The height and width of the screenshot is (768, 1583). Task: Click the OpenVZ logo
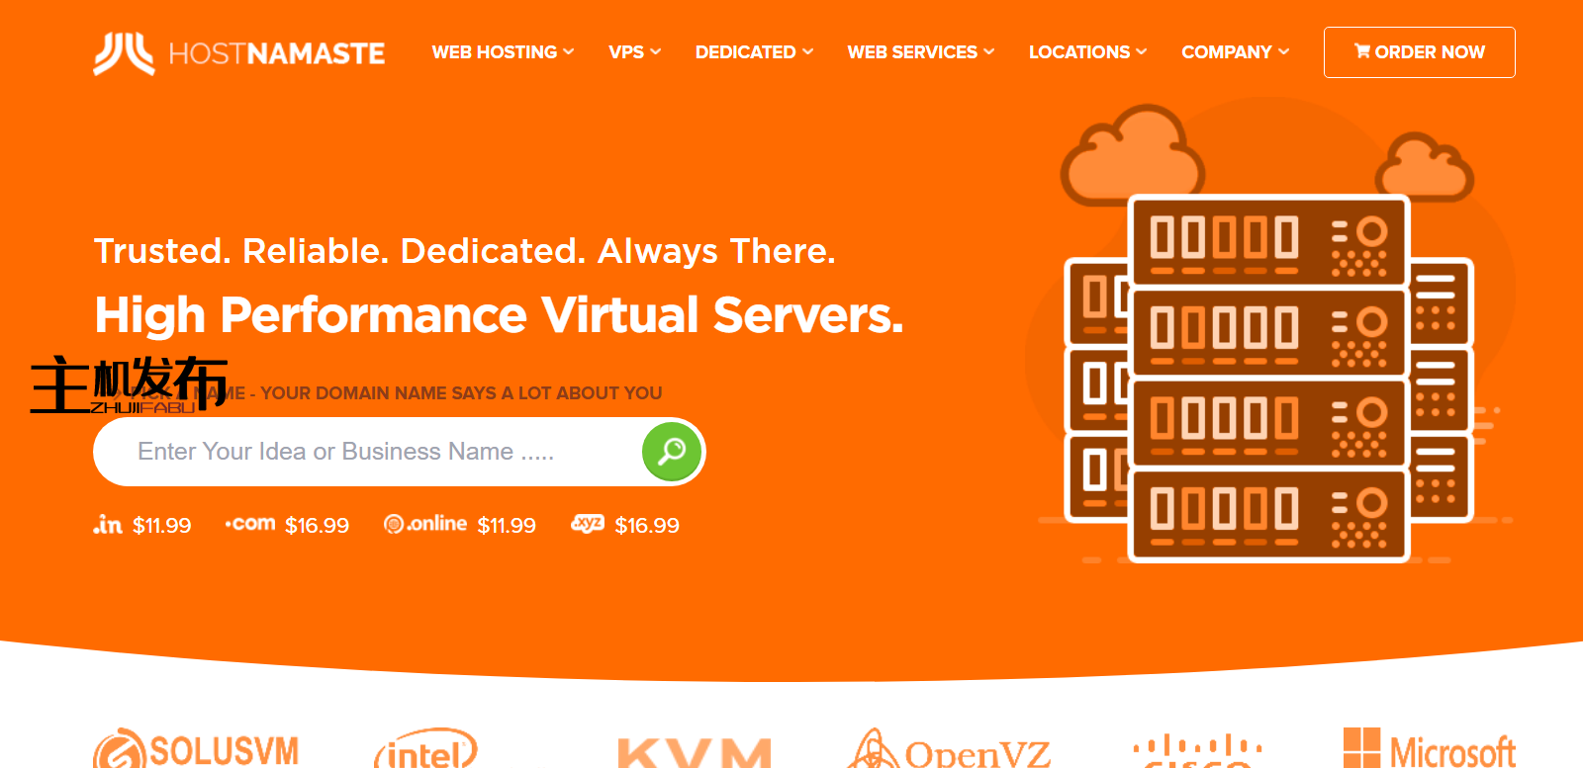[x=948, y=751]
